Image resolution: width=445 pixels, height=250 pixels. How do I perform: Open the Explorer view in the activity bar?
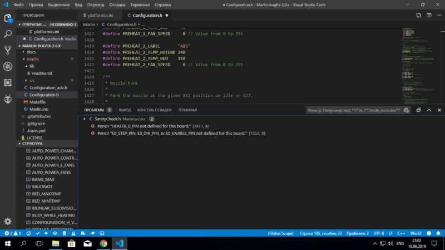(8, 18)
